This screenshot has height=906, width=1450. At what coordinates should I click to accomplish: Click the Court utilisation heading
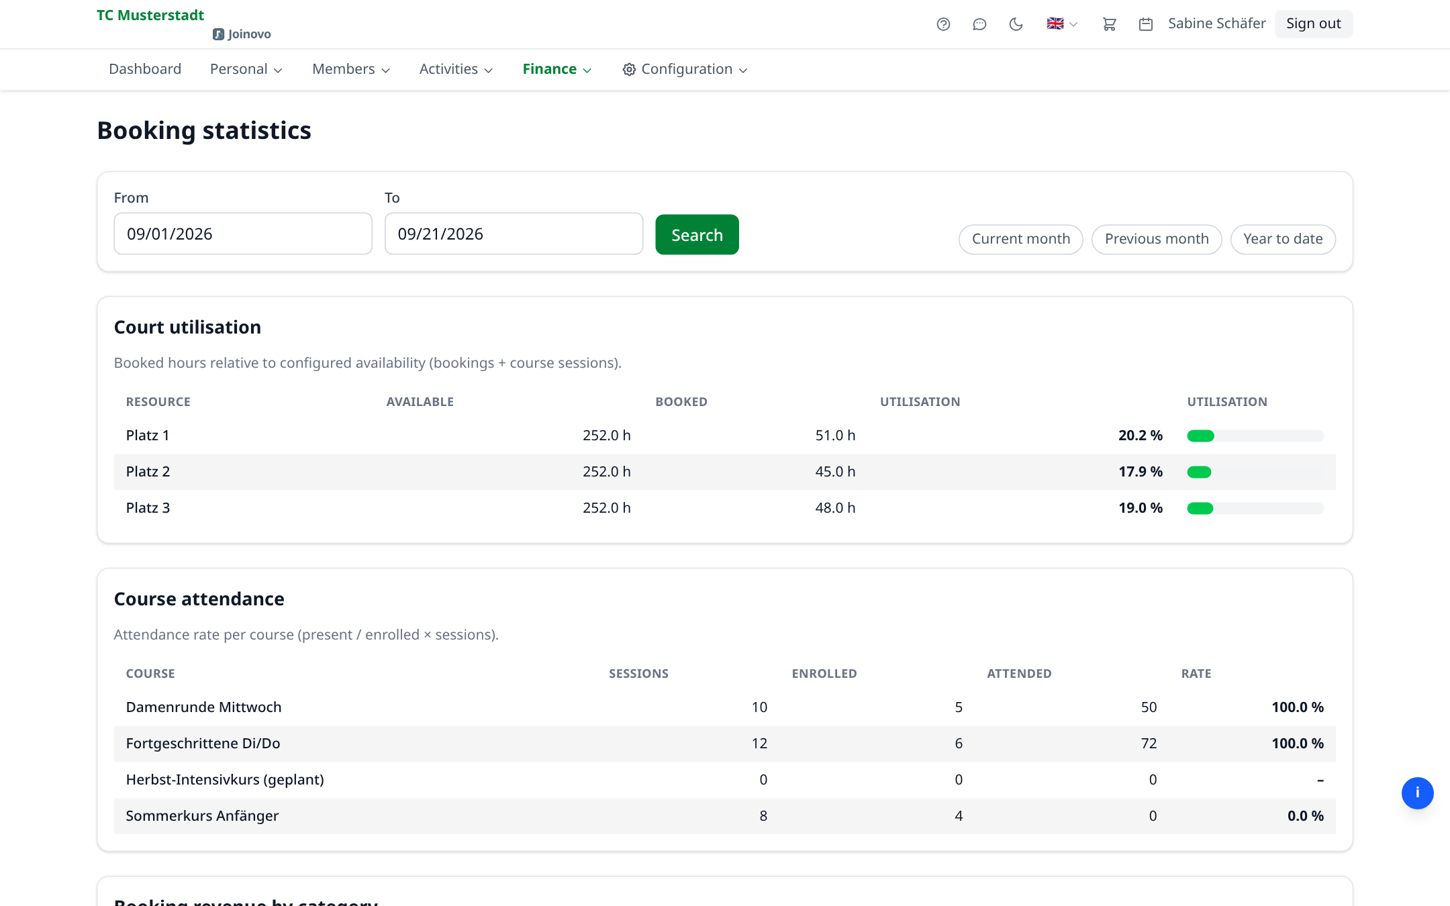[187, 328]
